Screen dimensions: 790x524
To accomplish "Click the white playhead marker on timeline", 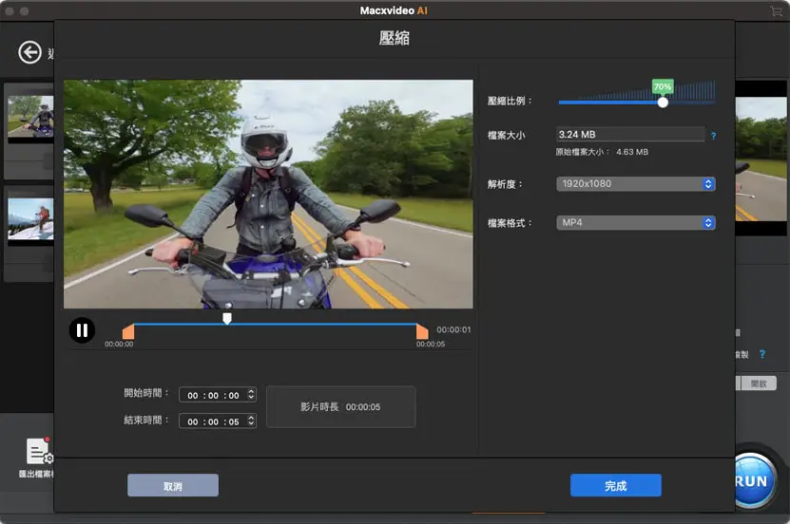I will [x=226, y=319].
